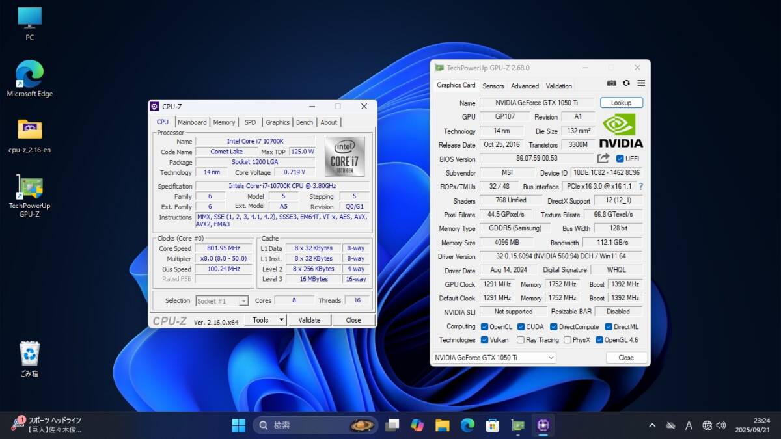Click the BIOS export share icon
Image resolution: width=781 pixels, height=439 pixels.
[x=603, y=158]
